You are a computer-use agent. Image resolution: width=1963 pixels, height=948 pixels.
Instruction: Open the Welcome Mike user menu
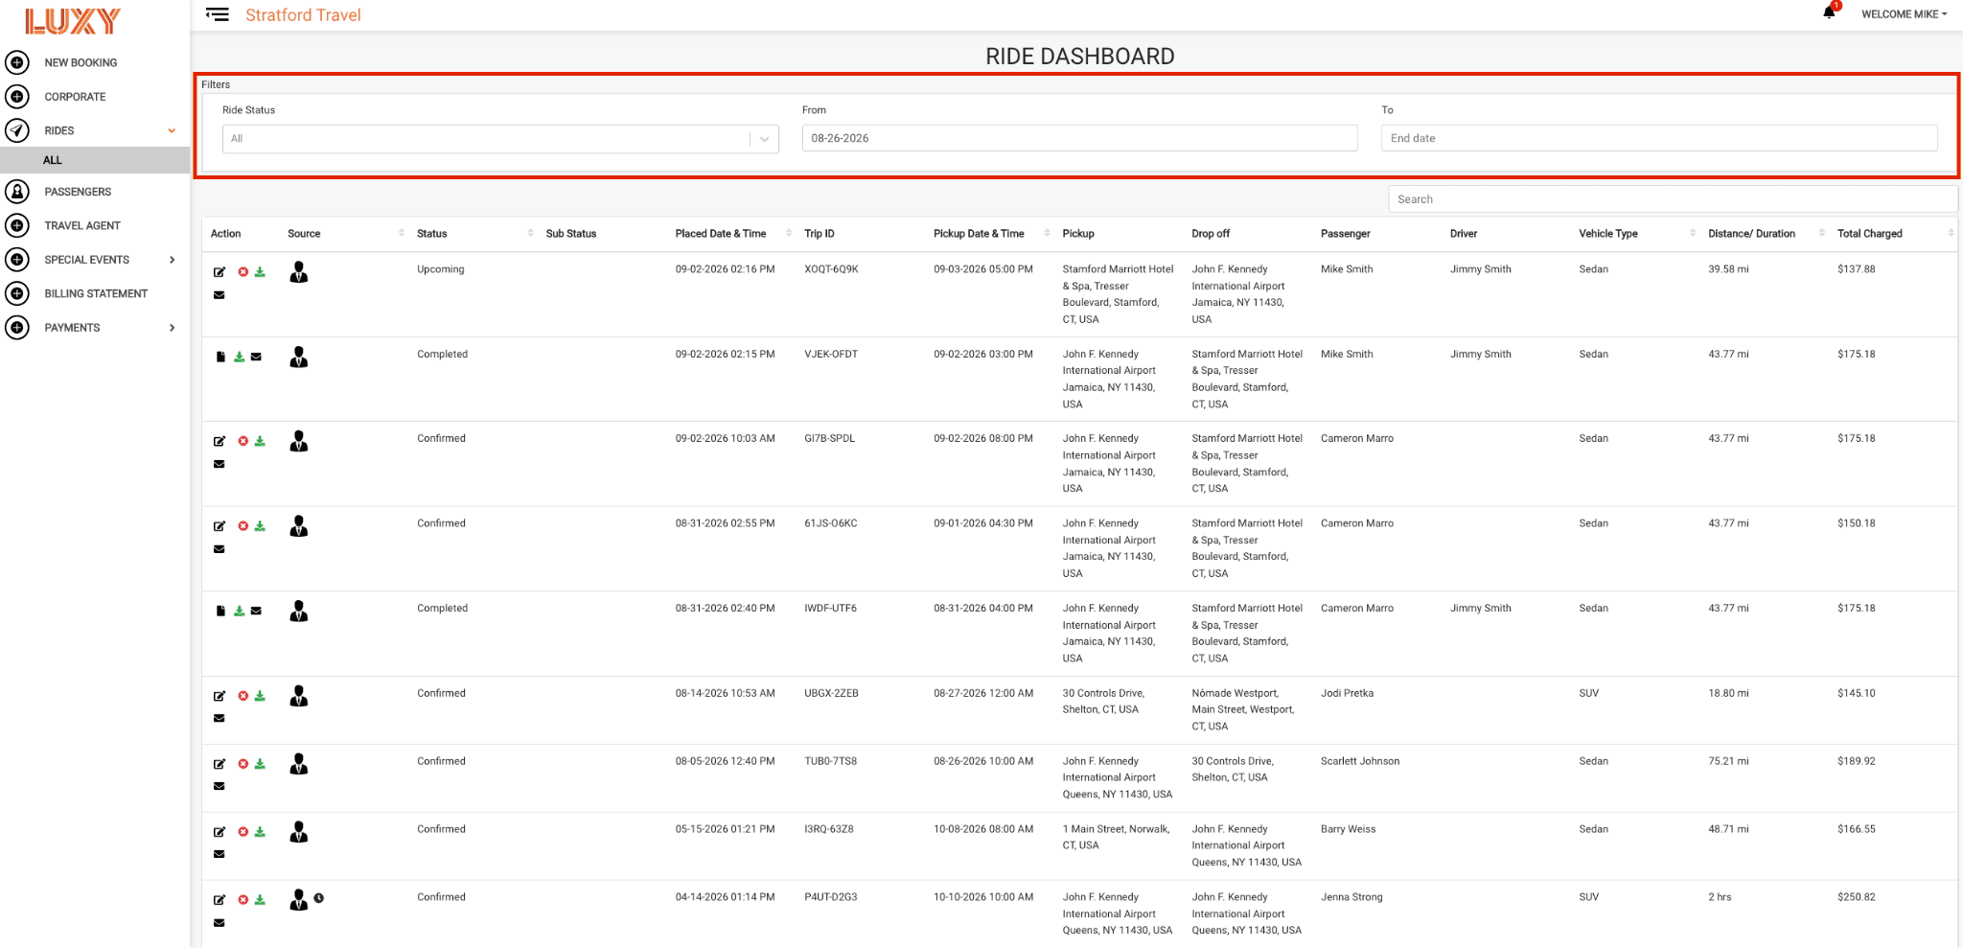[1904, 14]
